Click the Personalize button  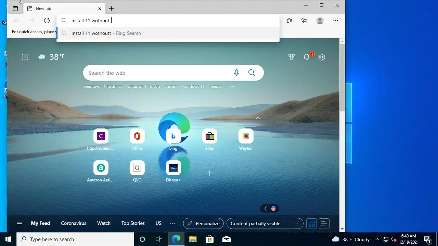203,223
